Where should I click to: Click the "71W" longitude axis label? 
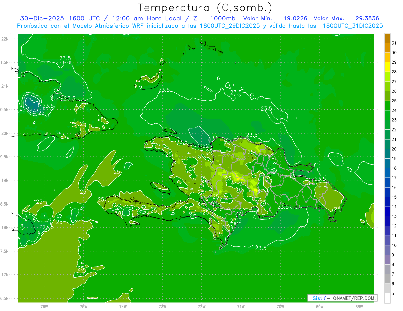tap(241, 307)
